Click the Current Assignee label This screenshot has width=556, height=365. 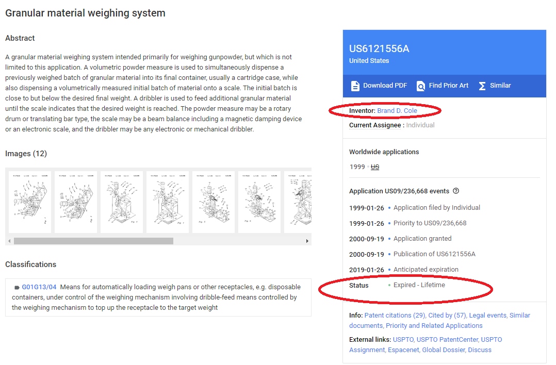point(375,125)
